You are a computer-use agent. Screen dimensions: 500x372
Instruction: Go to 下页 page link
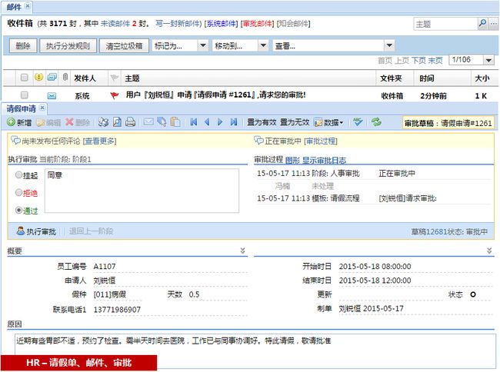coord(418,60)
